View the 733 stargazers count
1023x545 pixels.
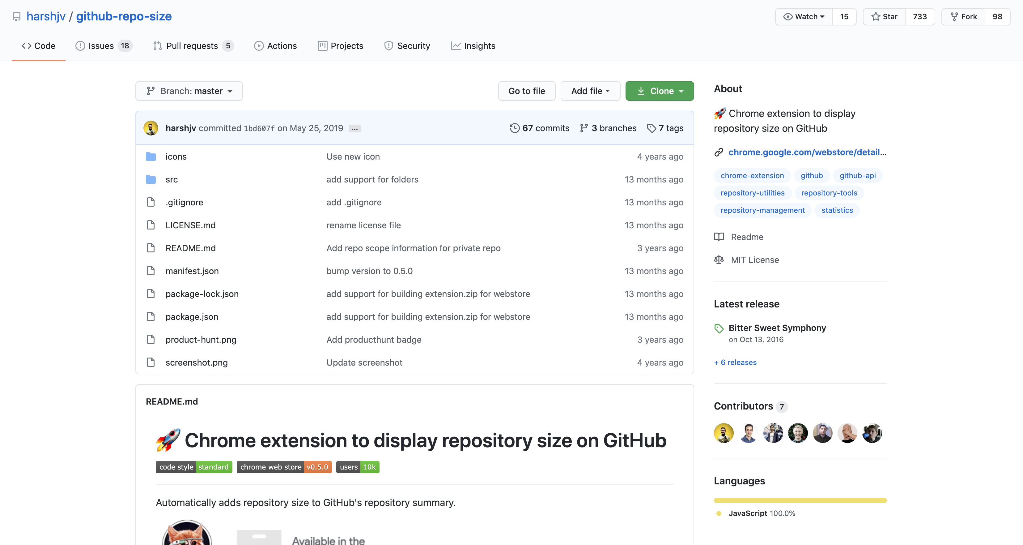pos(920,17)
